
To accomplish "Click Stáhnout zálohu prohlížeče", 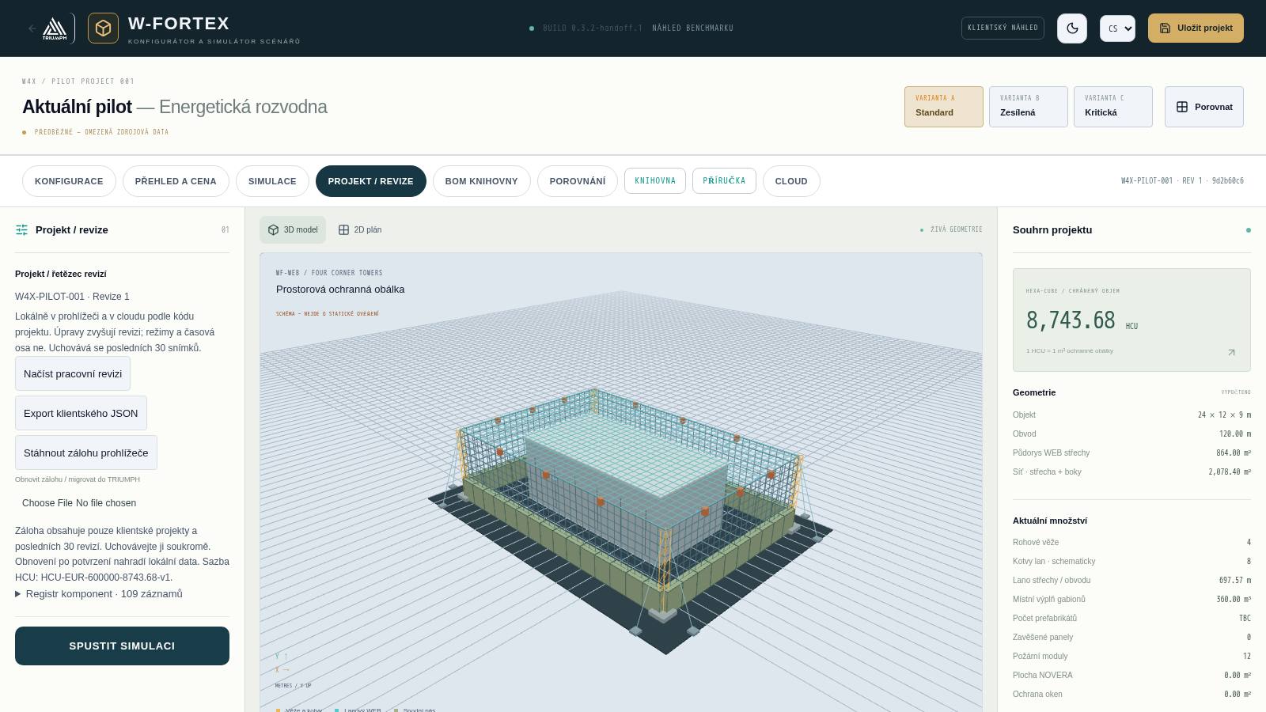I will [86, 453].
